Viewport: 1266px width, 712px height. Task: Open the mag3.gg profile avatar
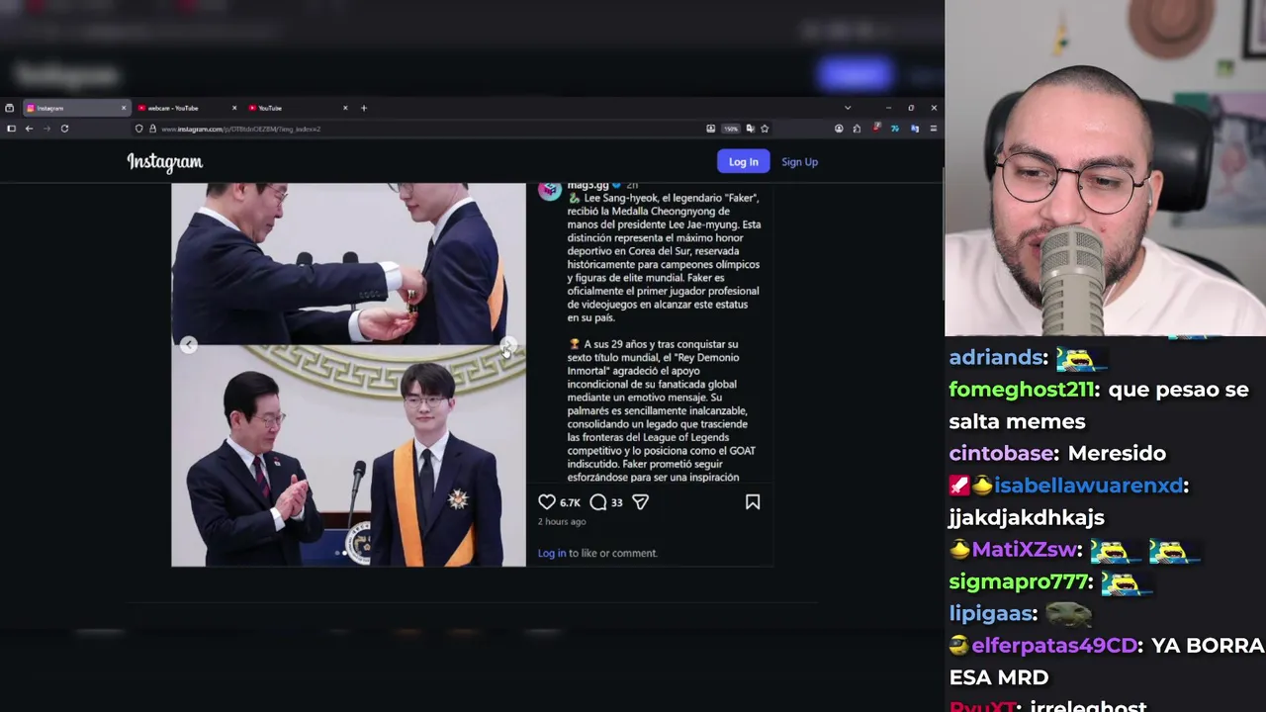(x=549, y=190)
